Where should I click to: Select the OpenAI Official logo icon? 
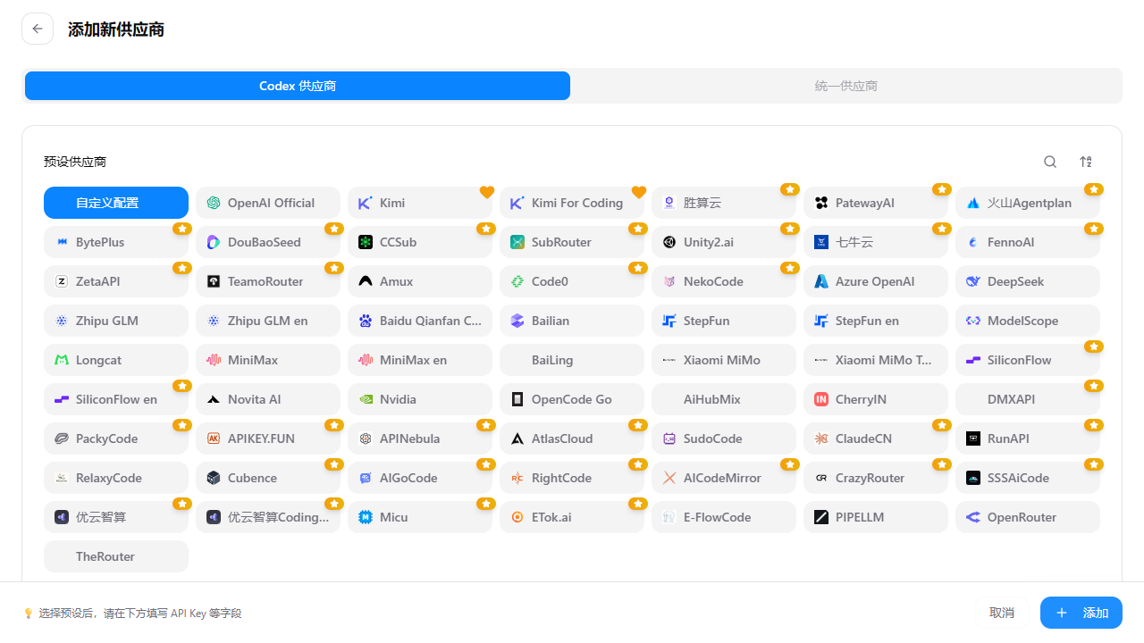pyautogui.click(x=214, y=203)
